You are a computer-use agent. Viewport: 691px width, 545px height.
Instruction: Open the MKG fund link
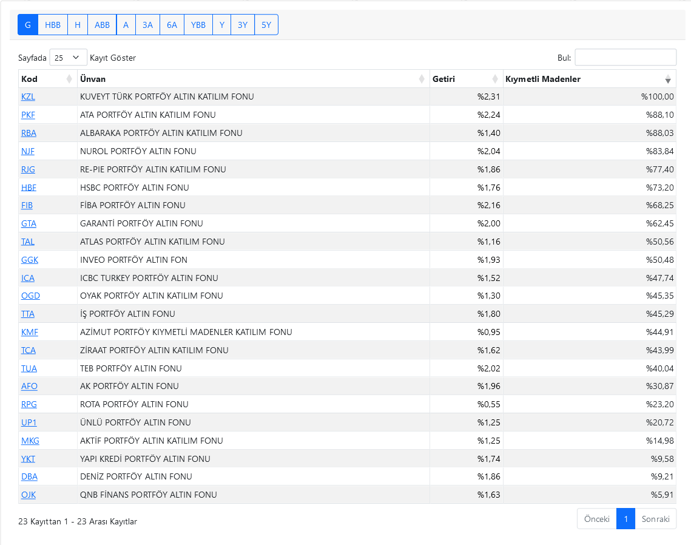(x=30, y=441)
